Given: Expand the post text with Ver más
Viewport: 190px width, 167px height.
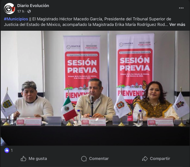Looking at the screenshot, I should coord(177,24).
